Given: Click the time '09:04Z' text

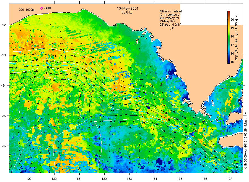Looking at the screenshot, I should 127,12.
